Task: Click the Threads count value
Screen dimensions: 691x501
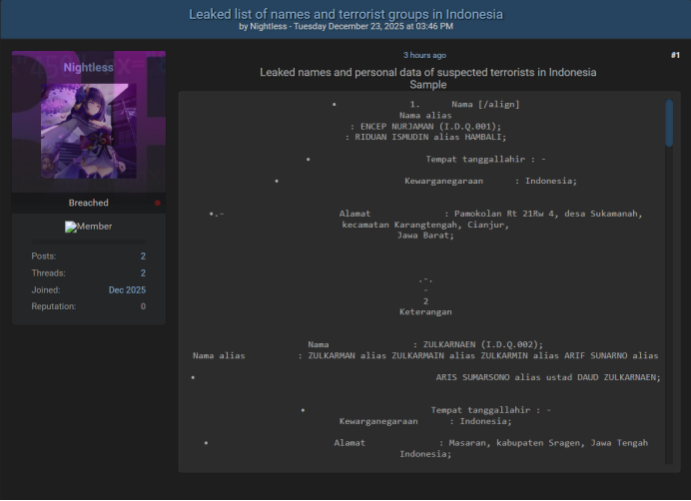Action: point(142,272)
